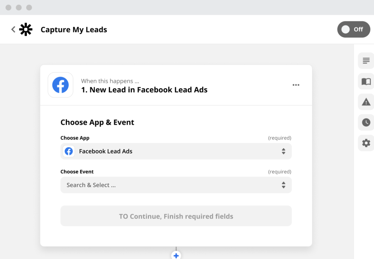The image size is (374, 259).
Task: Add a step with the blue plus button
Action: tap(176, 255)
